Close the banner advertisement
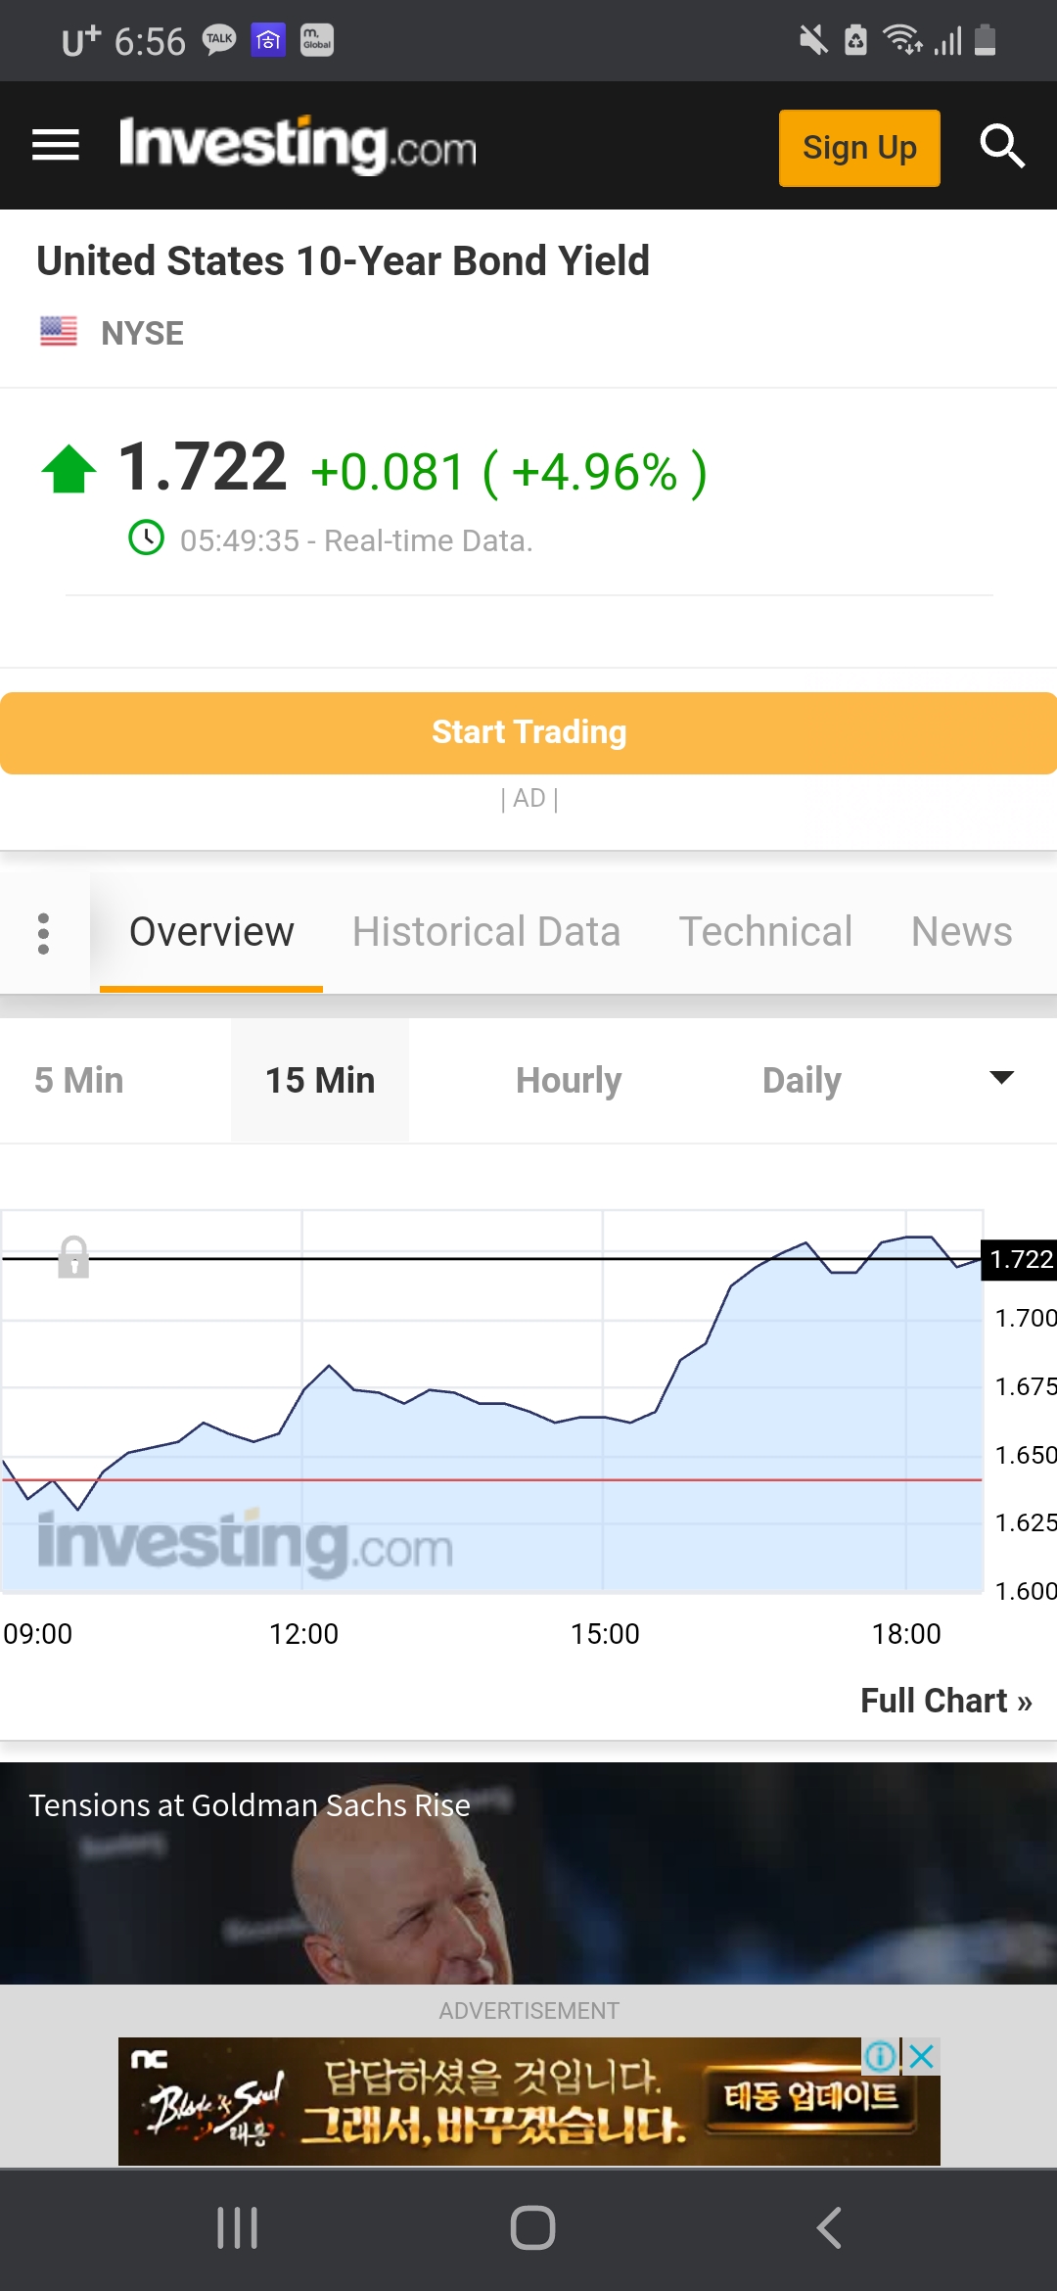Image resolution: width=1057 pixels, height=2291 pixels. (x=922, y=2056)
